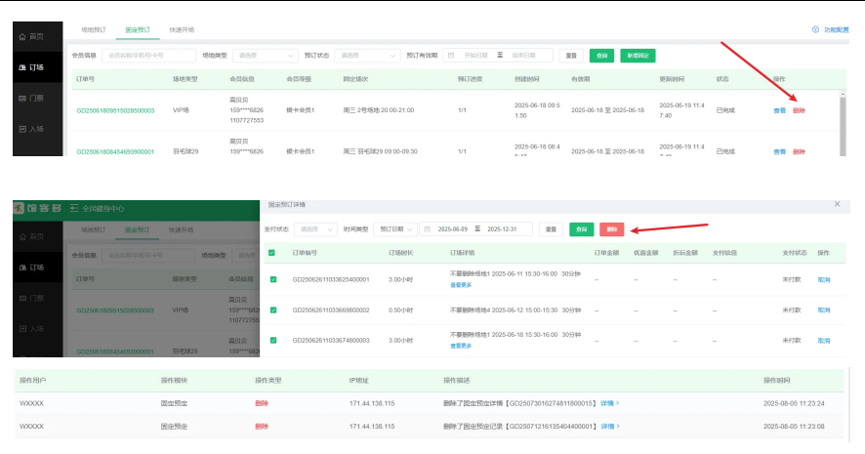Viewport: 865px width, 454px height.
Task: Open 首页 home icon in top panel sidebar
Action: (x=22, y=36)
